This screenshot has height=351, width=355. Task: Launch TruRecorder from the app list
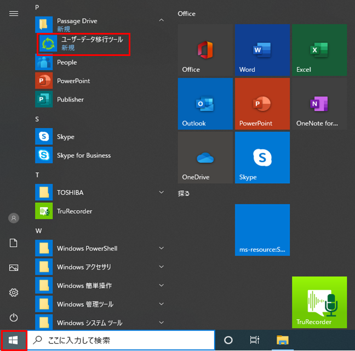click(100, 211)
